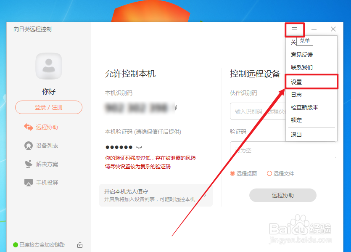Open 设置 from the menu
Image resolution: width=351 pixels, height=252 pixels.
[311, 82]
